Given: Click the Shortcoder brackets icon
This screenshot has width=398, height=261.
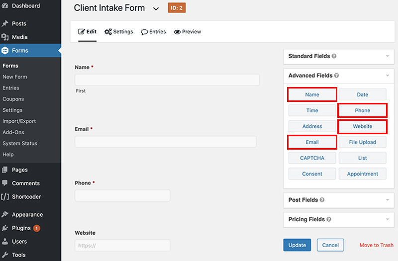Looking at the screenshot, I should click(x=5, y=196).
